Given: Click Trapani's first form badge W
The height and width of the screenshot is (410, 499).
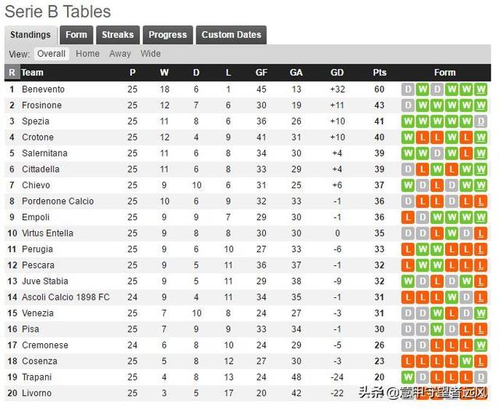Looking at the screenshot, I should [408, 377].
